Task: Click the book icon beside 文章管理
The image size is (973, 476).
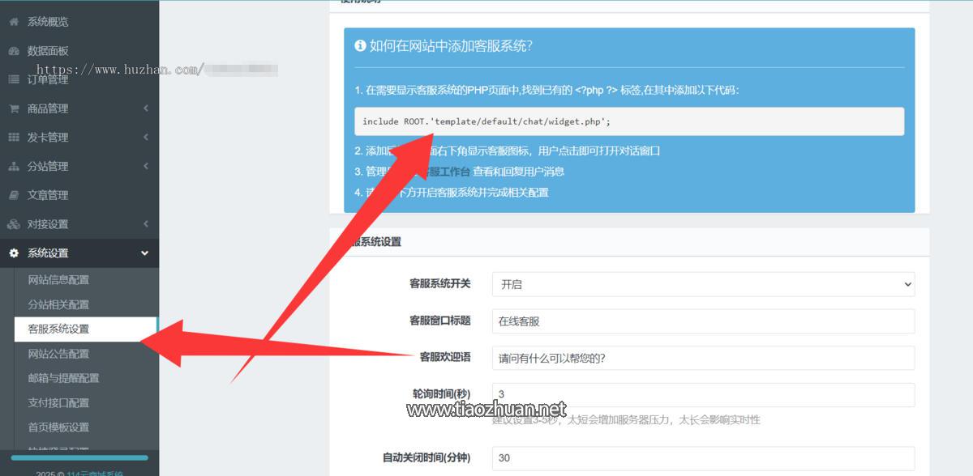Action: tap(14, 195)
